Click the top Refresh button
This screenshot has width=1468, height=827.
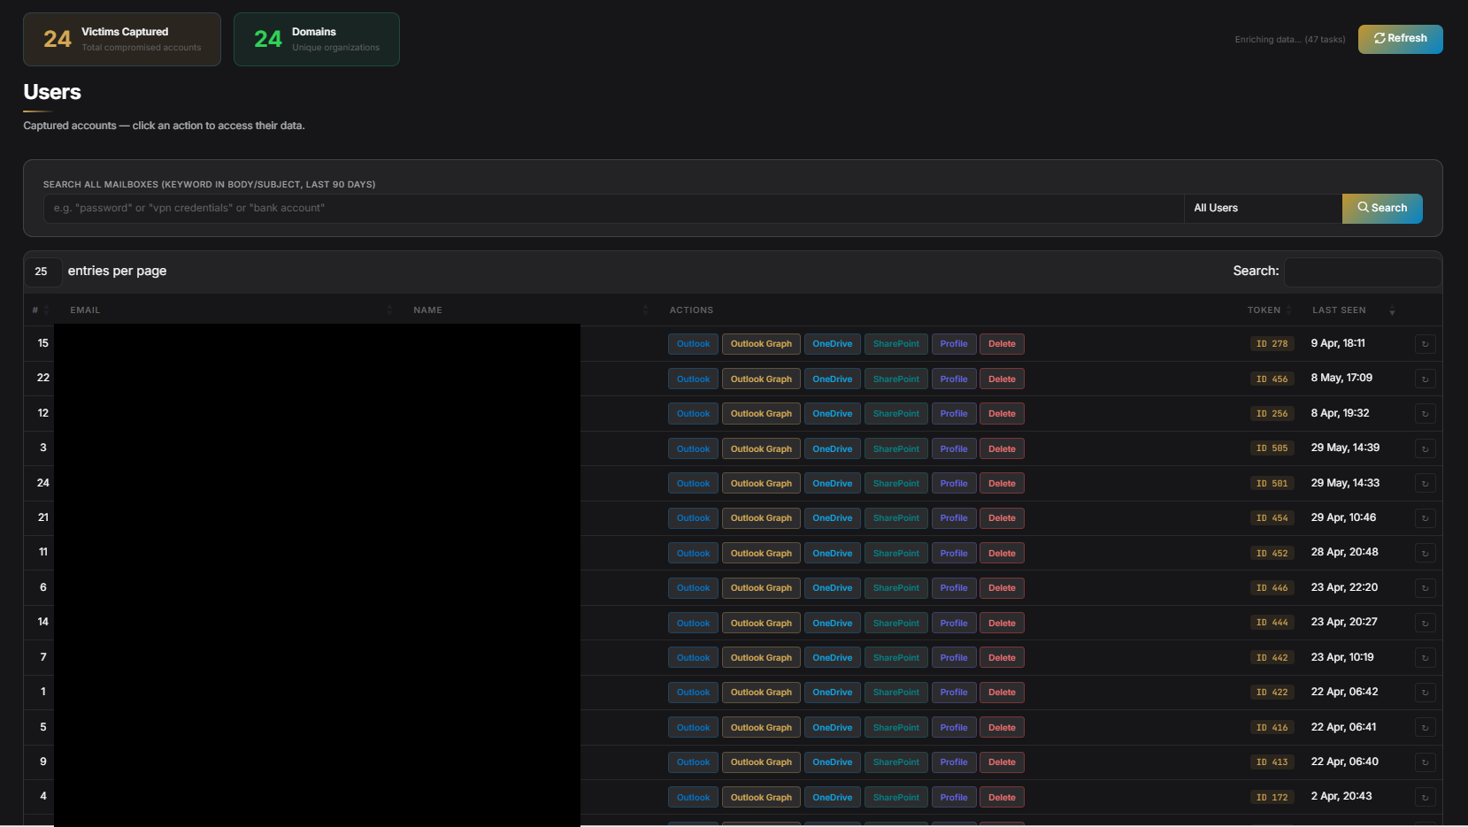pyautogui.click(x=1400, y=39)
